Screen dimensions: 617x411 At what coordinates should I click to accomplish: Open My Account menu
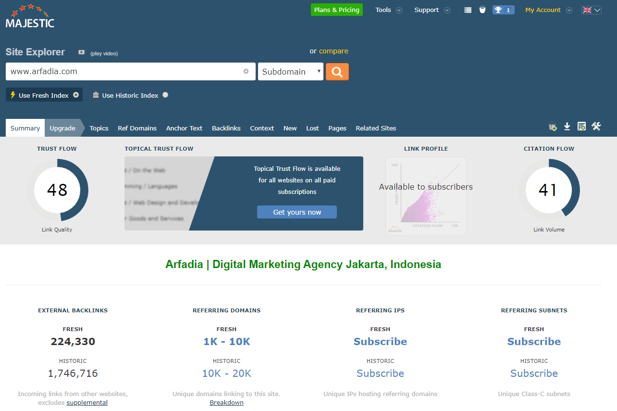(543, 10)
